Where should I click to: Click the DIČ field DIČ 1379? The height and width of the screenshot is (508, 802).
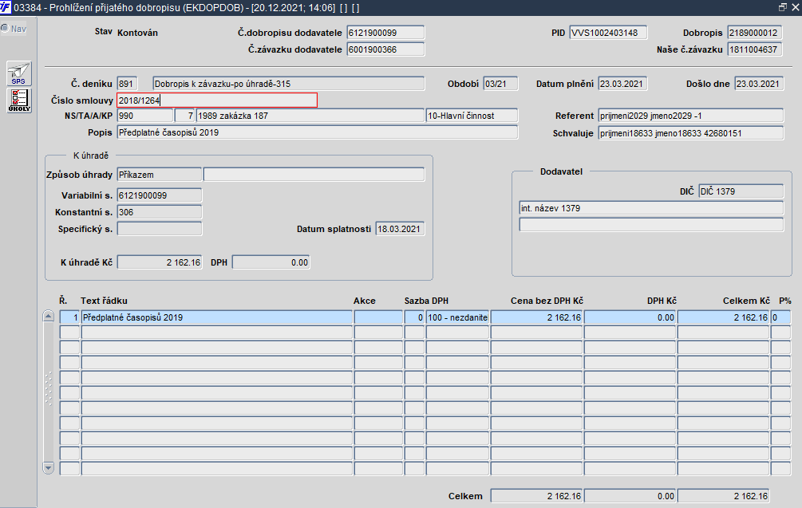[x=741, y=191]
